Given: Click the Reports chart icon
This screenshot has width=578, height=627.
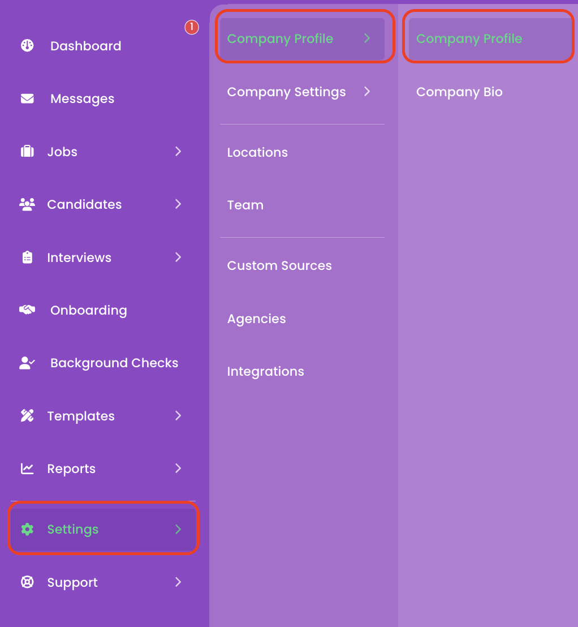Looking at the screenshot, I should (x=27, y=469).
